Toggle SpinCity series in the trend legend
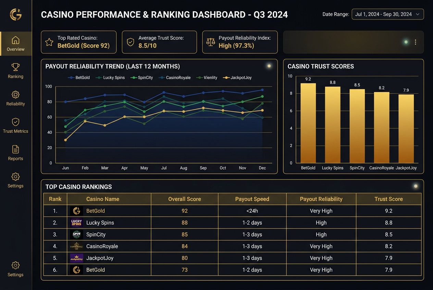Screen dimensions: 433x290 click(x=142, y=78)
